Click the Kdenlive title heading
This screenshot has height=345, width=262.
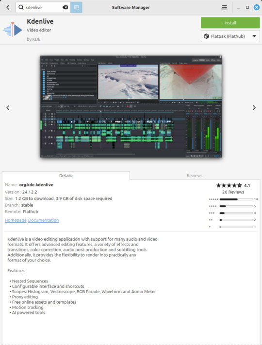pyautogui.click(x=40, y=21)
